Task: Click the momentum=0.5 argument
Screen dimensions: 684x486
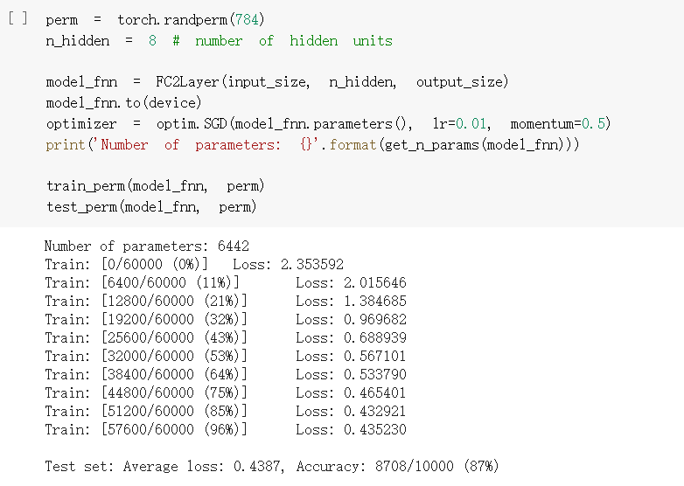Action: tap(560, 124)
